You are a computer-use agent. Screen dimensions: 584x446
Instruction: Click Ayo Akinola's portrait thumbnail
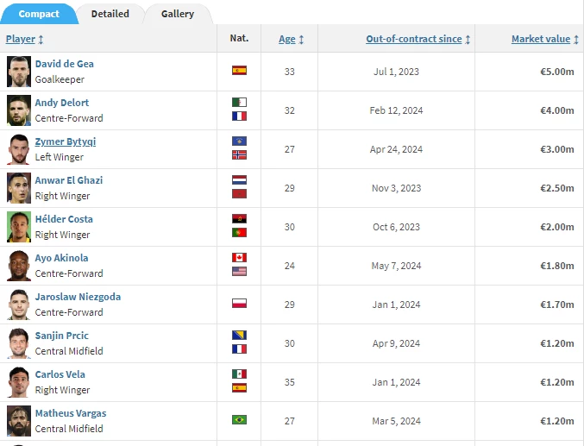(x=19, y=266)
